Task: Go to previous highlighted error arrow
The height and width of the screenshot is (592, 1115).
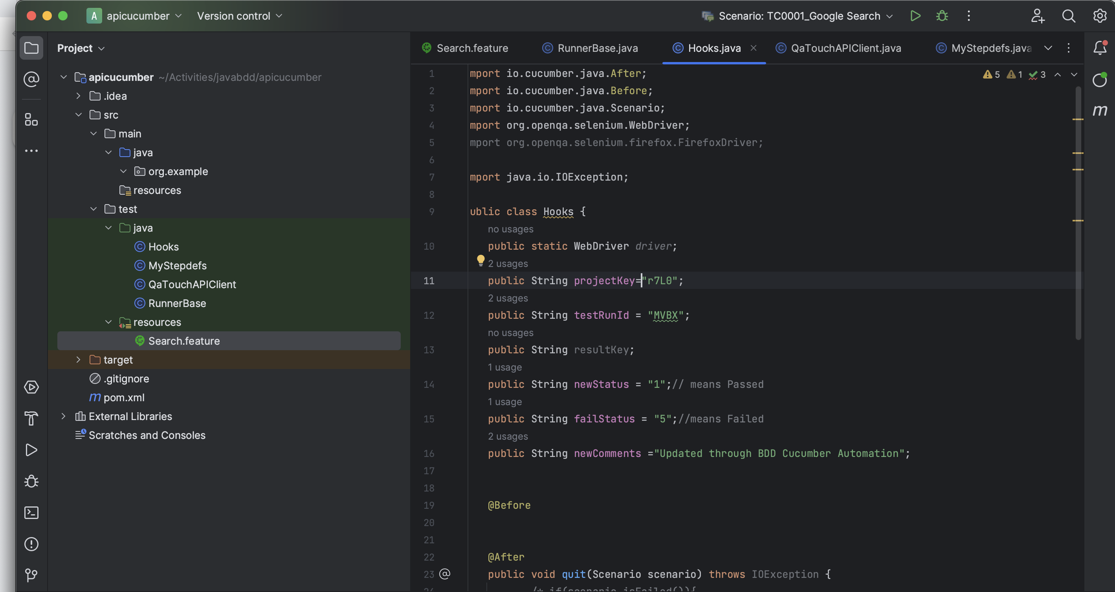Action: pyautogui.click(x=1057, y=75)
